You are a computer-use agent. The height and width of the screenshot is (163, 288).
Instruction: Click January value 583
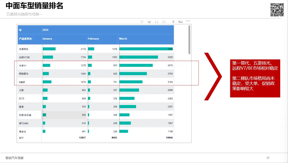coord(84,115)
